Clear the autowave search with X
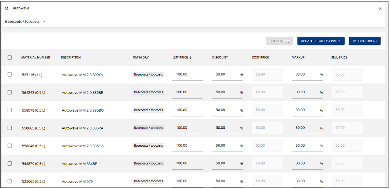This screenshot has width=390, height=189. tap(380, 9)
